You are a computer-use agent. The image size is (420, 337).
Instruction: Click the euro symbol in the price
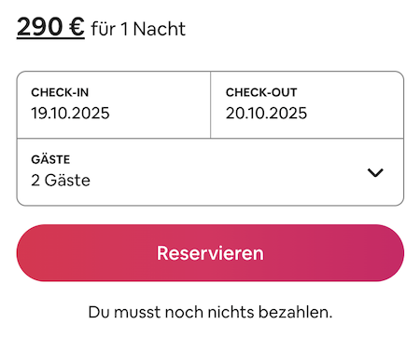click(x=77, y=27)
